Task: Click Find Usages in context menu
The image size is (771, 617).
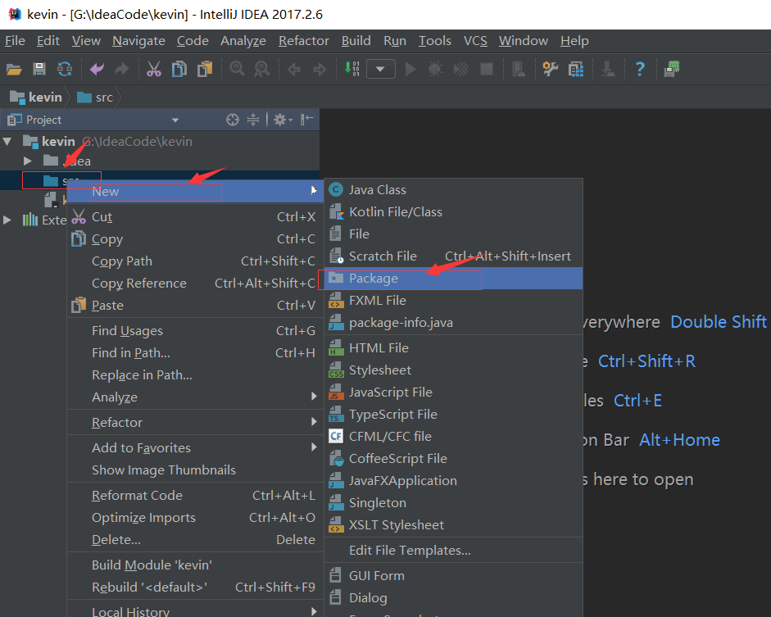Action: pos(195,331)
